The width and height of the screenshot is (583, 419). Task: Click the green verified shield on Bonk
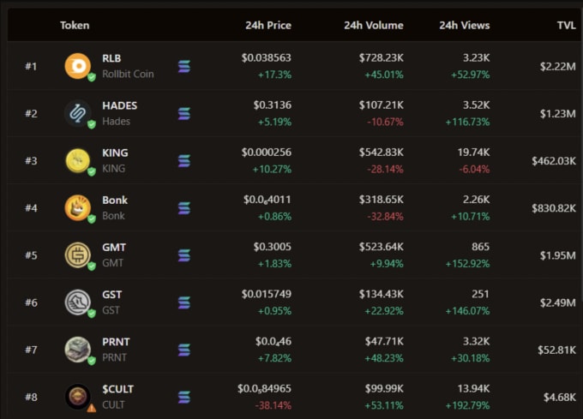(92, 218)
